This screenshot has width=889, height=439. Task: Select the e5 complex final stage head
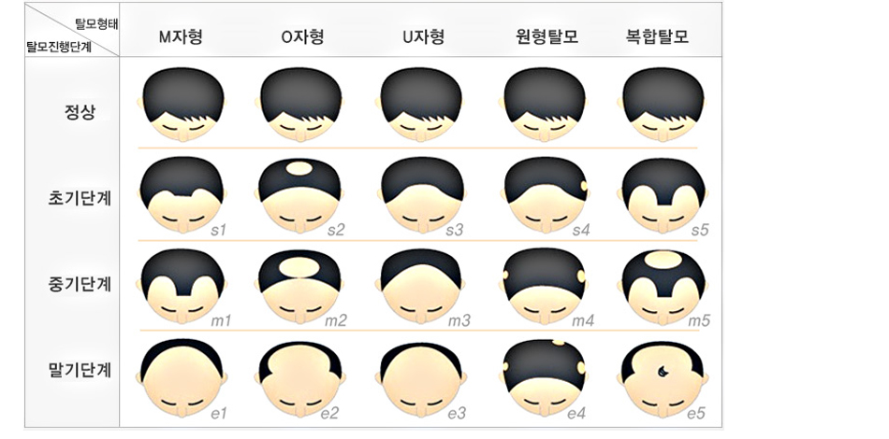pos(663,378)
